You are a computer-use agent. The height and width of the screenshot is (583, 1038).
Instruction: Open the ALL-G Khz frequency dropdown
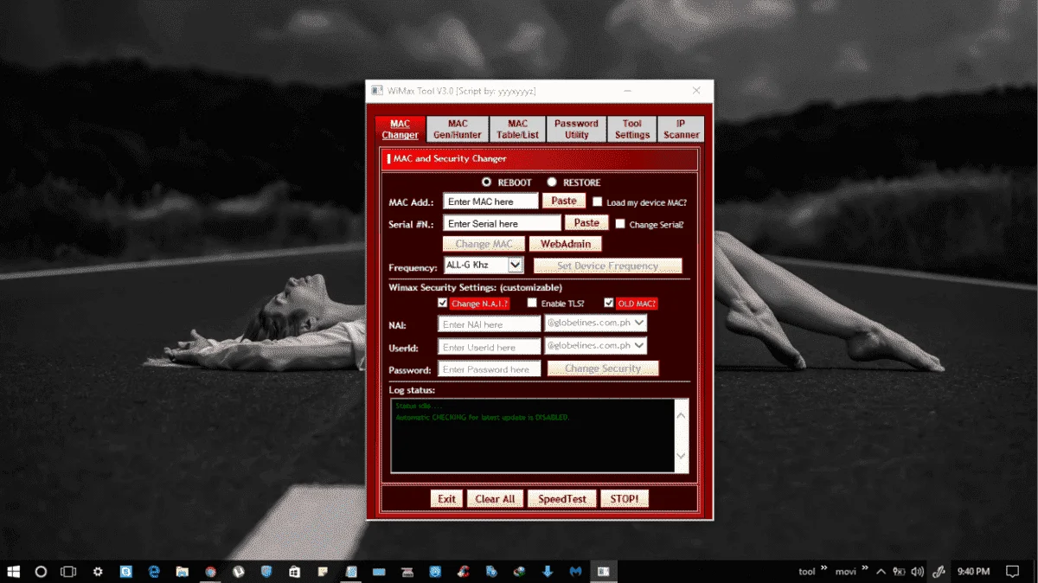tap(516, 265)
